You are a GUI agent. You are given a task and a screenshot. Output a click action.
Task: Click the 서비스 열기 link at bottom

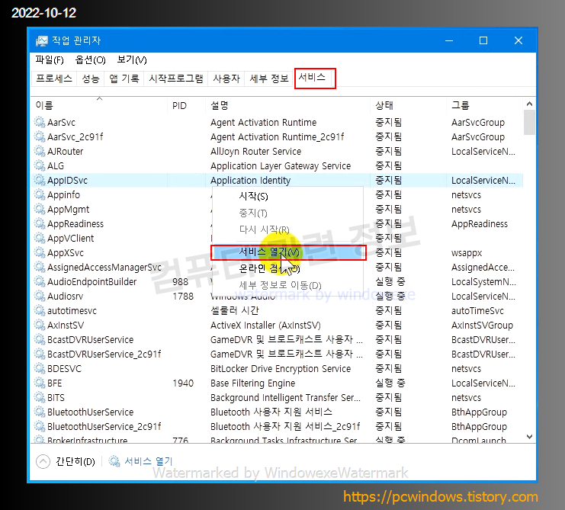(x=149, y=461)
